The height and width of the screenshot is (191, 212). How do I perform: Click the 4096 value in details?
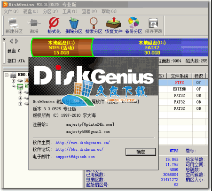[x=174, y=169]
